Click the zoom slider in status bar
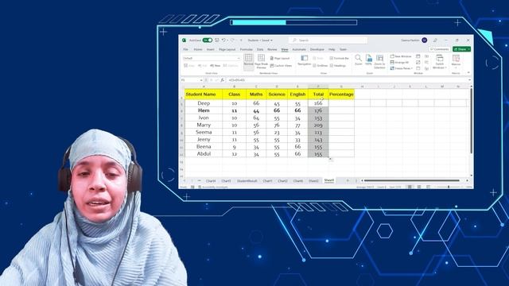 coord(449,187)
